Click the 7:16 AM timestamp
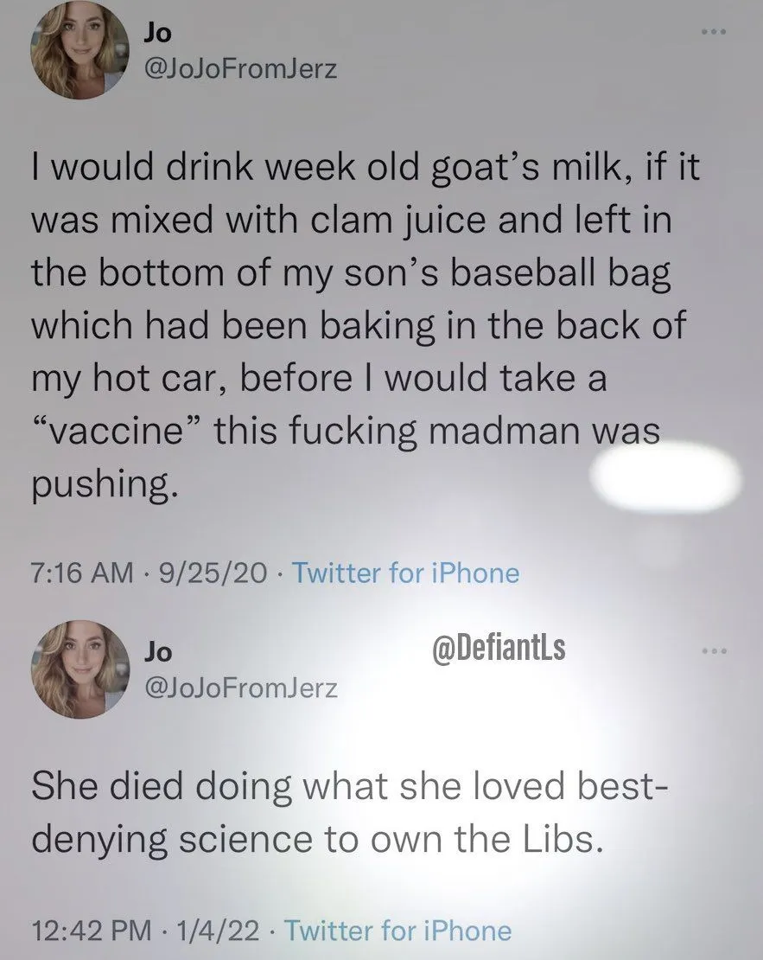 point(83,573)
